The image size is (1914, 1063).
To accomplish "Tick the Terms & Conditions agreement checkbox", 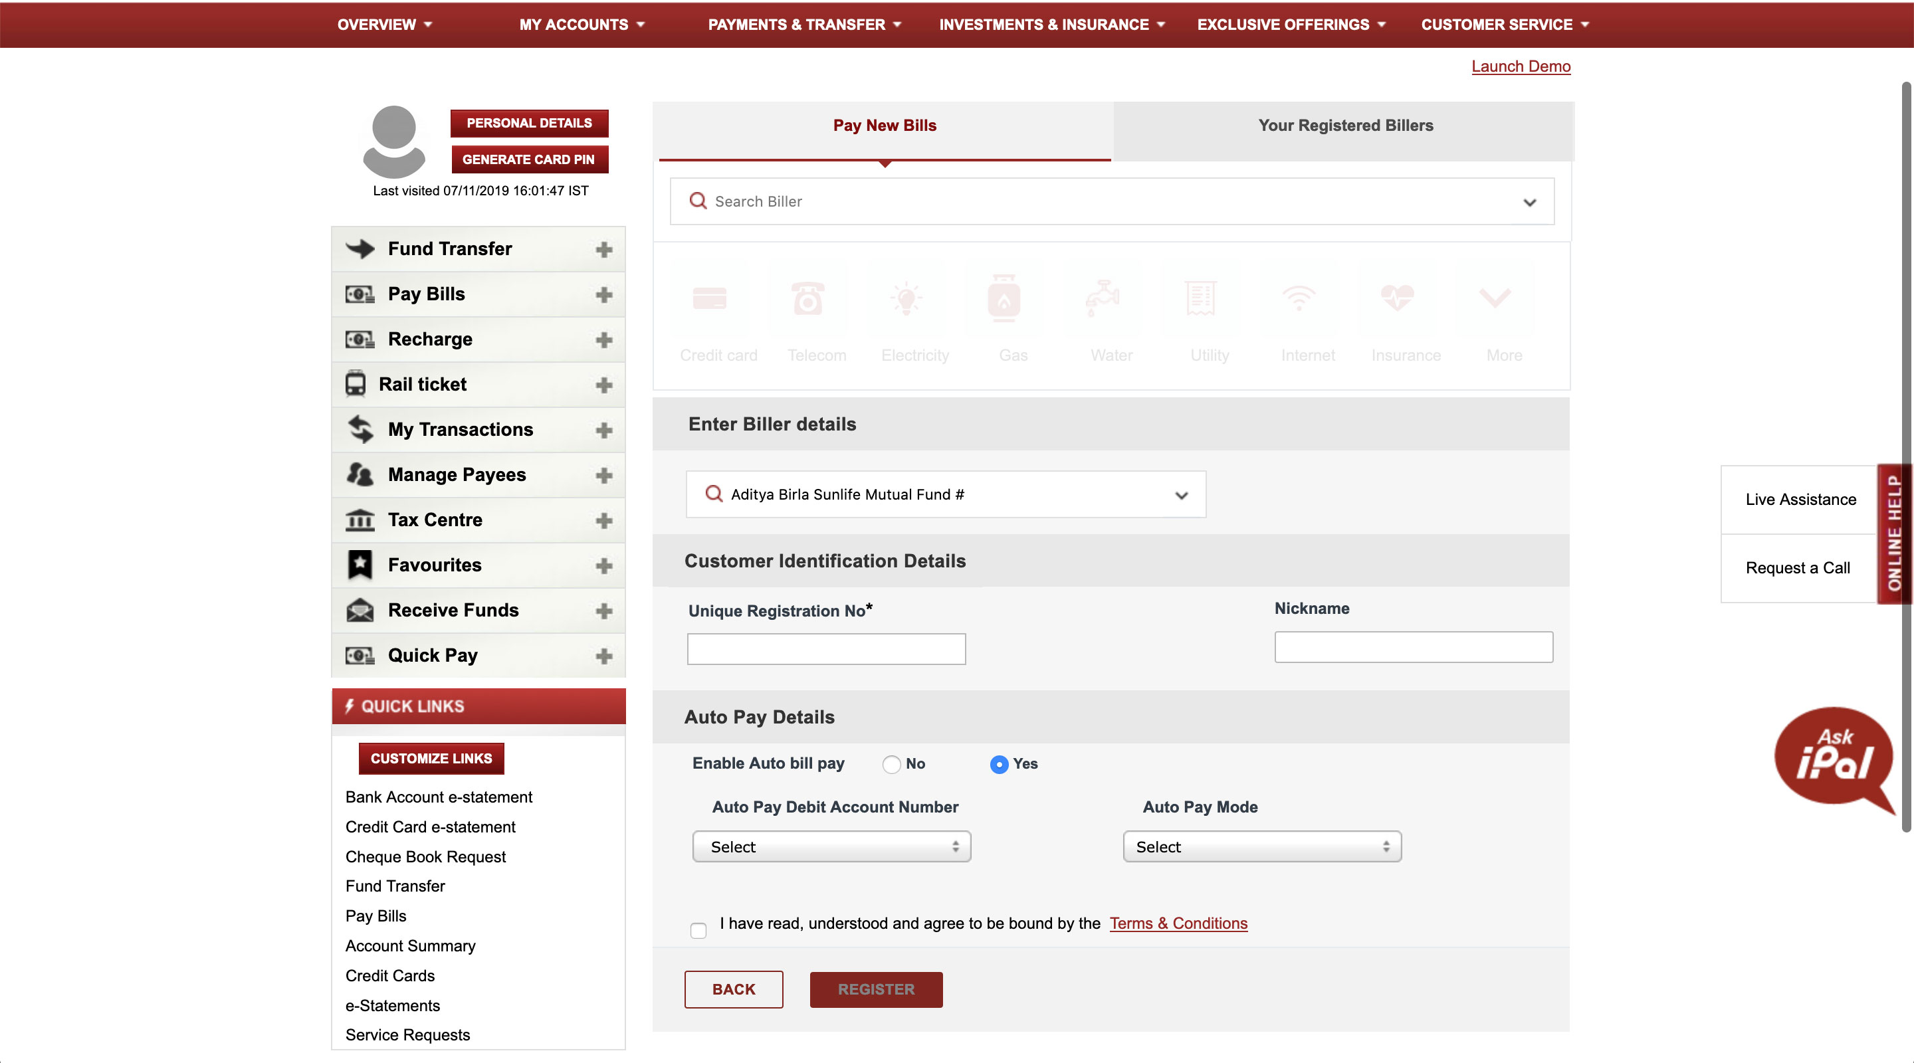I will 698,930.
